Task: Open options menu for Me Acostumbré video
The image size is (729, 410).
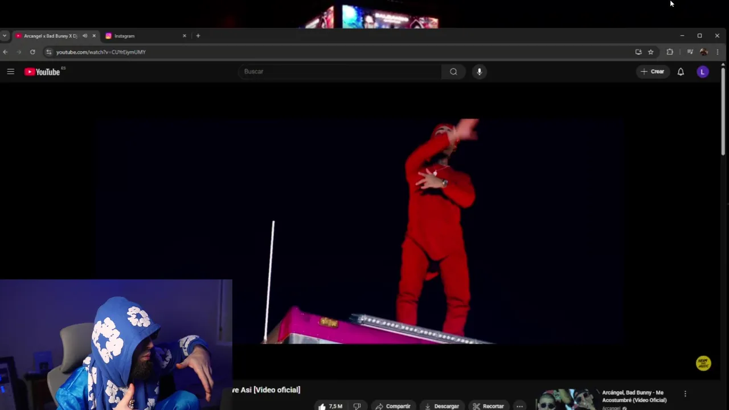Action: pos(685,393)
